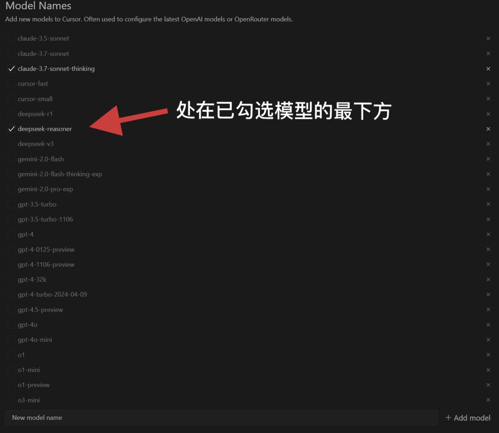Check the gpt-3.5-turbo-1106 box
Screen dimensions: 499x433
(11, 219)
